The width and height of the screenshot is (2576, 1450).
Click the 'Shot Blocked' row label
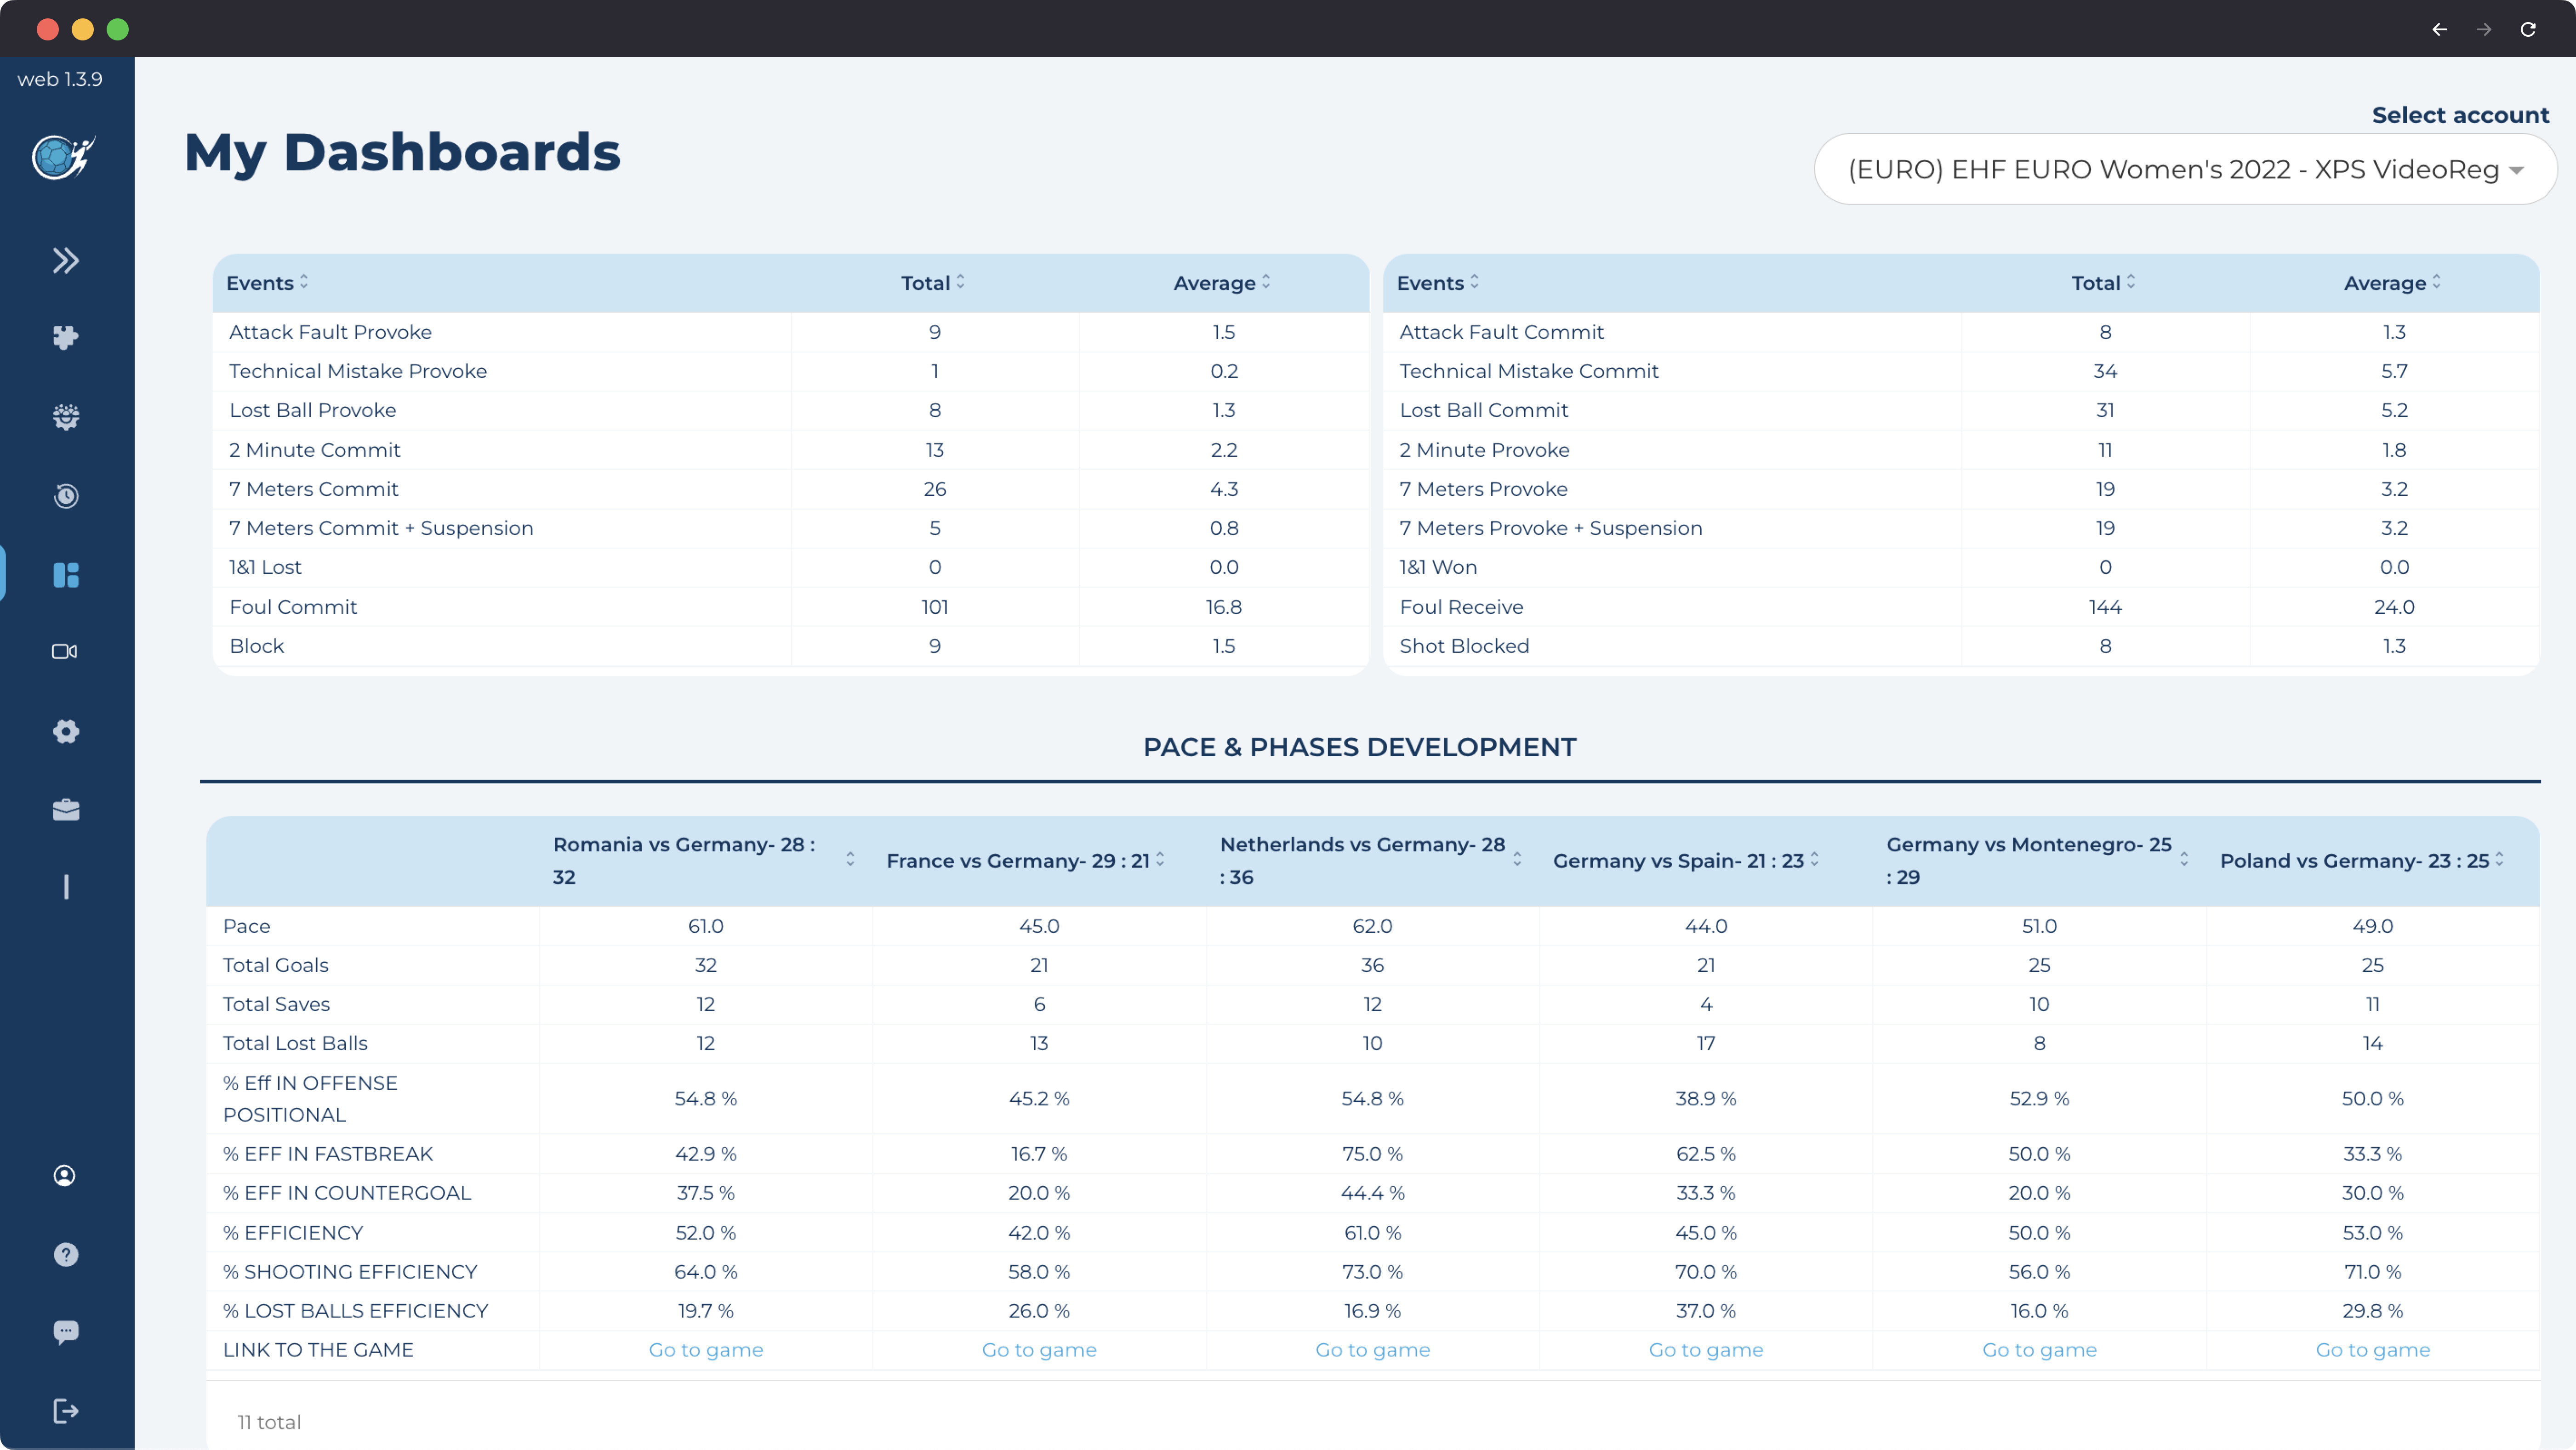point(1464,646)
